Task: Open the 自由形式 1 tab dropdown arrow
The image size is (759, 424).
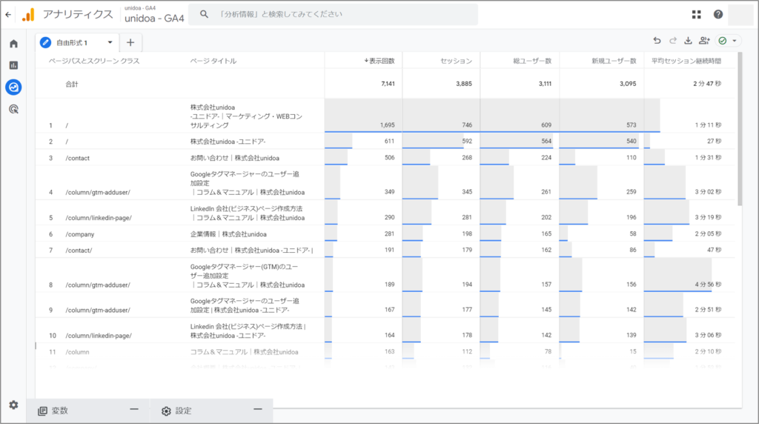Action: (x=110, y=42)
